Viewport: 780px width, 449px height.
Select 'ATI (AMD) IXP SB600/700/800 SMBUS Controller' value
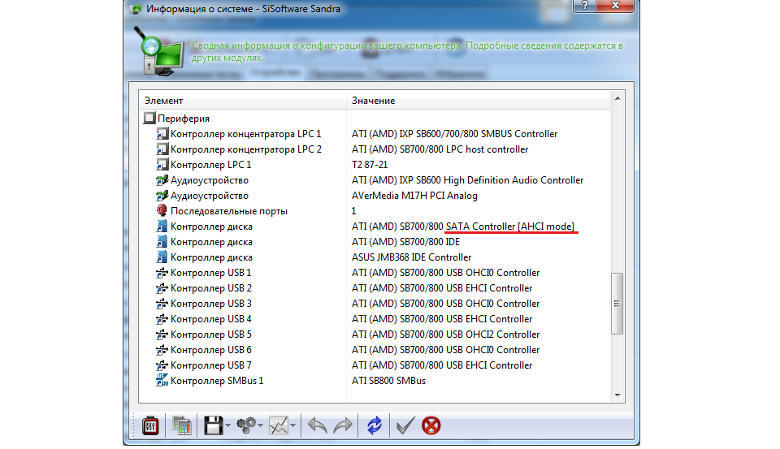(455, 134)
